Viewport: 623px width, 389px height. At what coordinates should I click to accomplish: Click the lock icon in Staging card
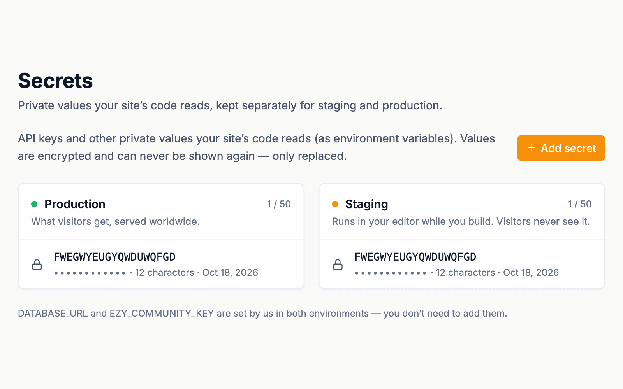(338, 265)
